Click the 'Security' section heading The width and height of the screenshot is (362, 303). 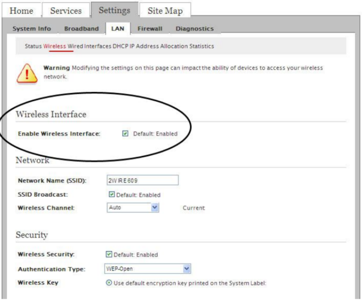tap(32, 235)
